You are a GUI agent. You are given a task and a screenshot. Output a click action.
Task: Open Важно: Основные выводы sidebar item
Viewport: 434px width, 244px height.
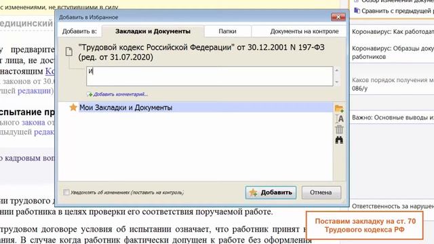(x=393, y=117)
